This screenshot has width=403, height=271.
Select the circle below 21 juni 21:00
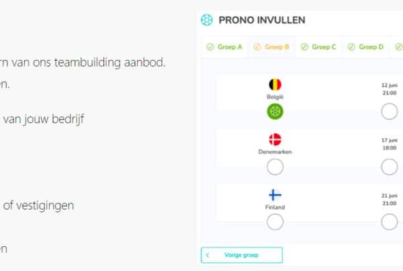pyautogui.click(x=390, y=222)
